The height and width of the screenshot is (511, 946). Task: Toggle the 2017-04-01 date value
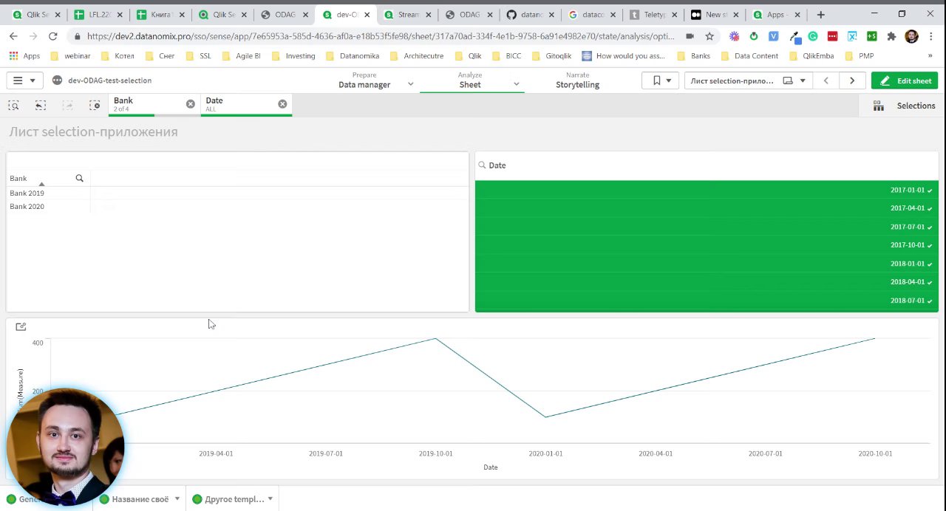[x=707, y=208]
